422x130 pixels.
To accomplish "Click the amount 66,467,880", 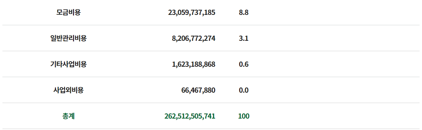I will 198,91.
